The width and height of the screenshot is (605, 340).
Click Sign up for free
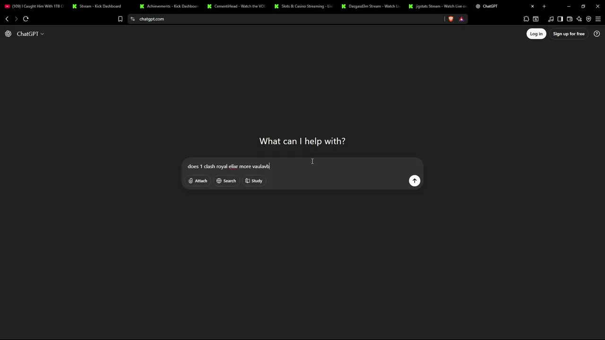pos(569,34)
